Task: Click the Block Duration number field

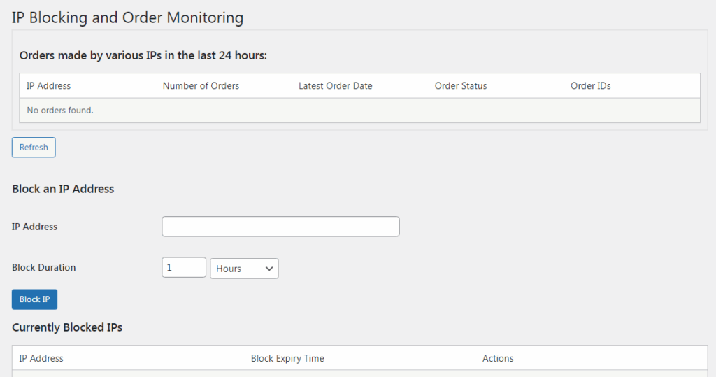Action: coord(184,268)
